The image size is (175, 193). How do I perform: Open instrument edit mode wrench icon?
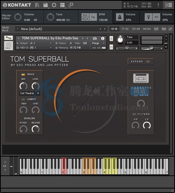pyautogui.click(x=8, y=38)
